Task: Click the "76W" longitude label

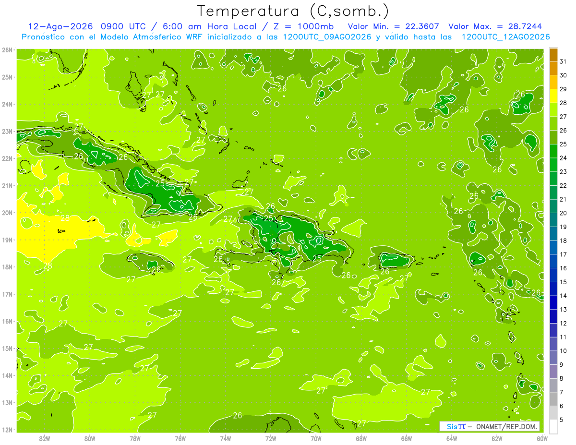Action: tap(180, 438)
